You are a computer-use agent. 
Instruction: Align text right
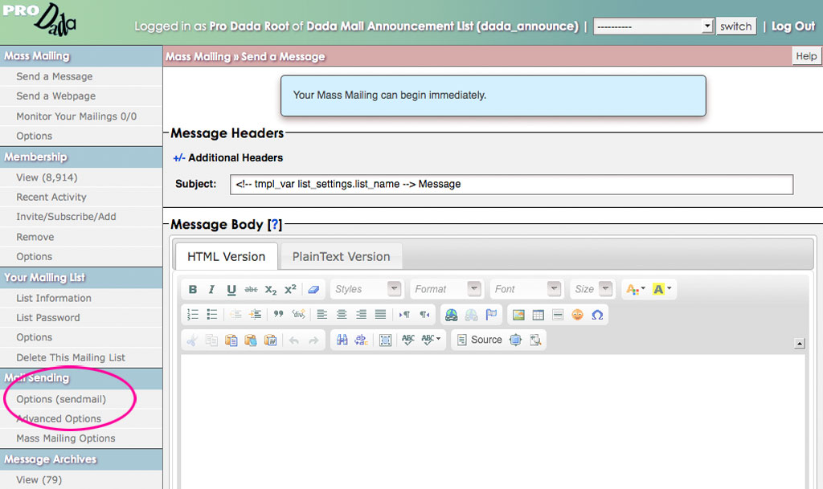coord(361,315)
